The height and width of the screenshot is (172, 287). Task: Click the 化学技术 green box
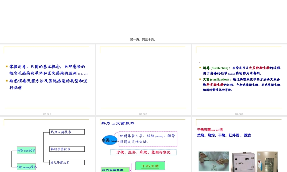[x=25, y=167]
